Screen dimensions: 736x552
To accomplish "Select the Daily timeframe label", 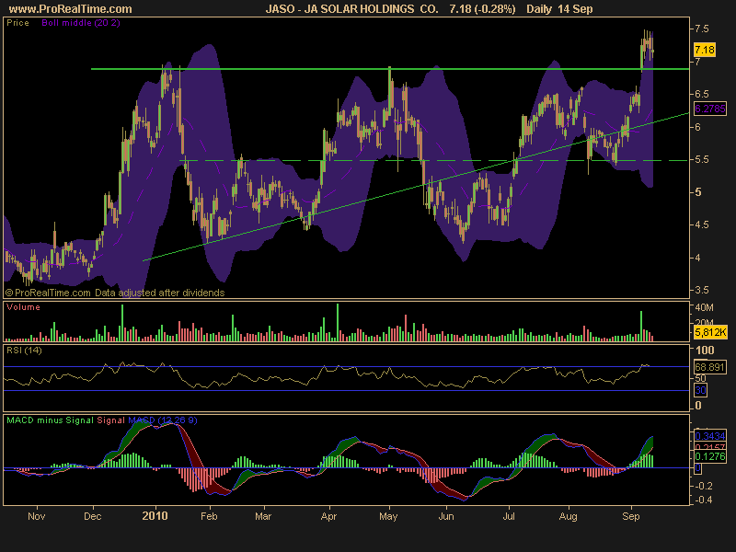I will coord(539,9).
